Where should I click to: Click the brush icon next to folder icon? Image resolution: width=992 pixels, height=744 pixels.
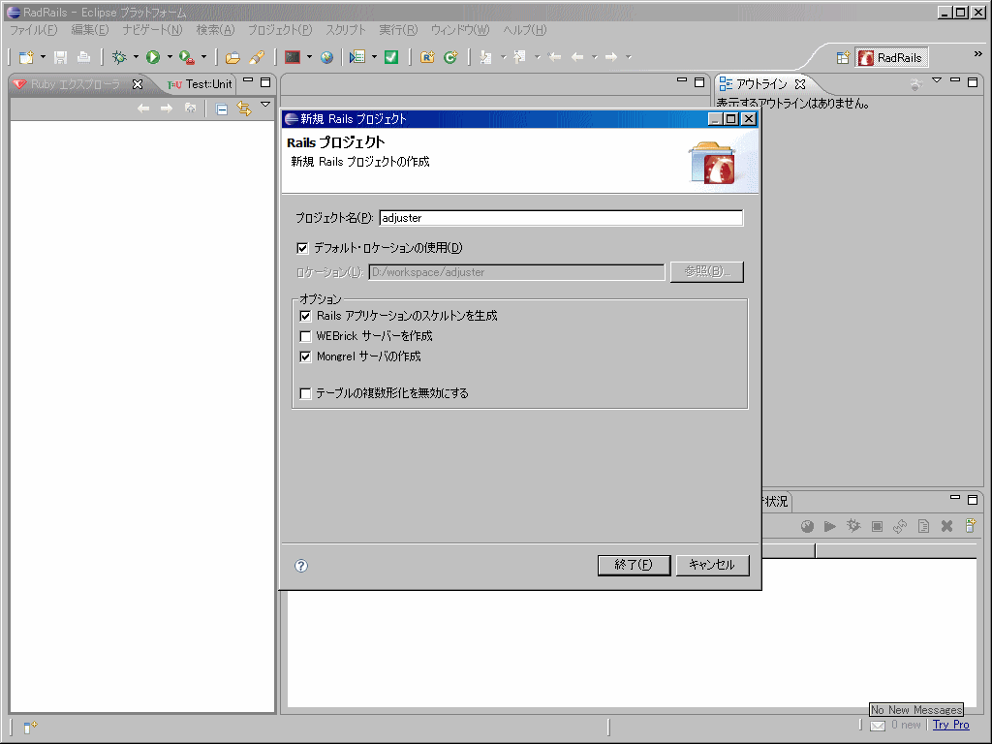coord(256,57)
